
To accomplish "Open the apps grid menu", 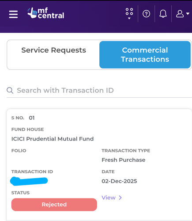I will [129, 11].
